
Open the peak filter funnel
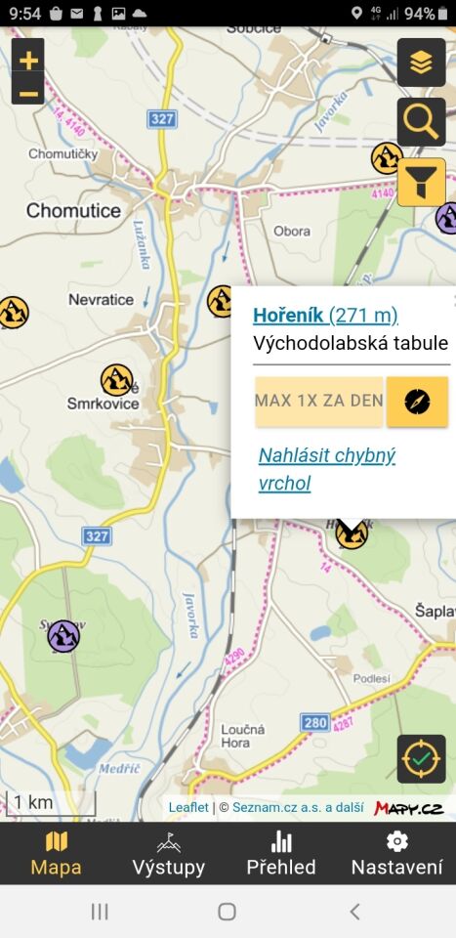tap(422, 182)
